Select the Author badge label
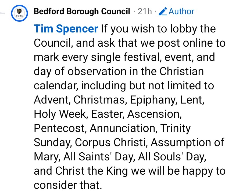 [181, 12]
